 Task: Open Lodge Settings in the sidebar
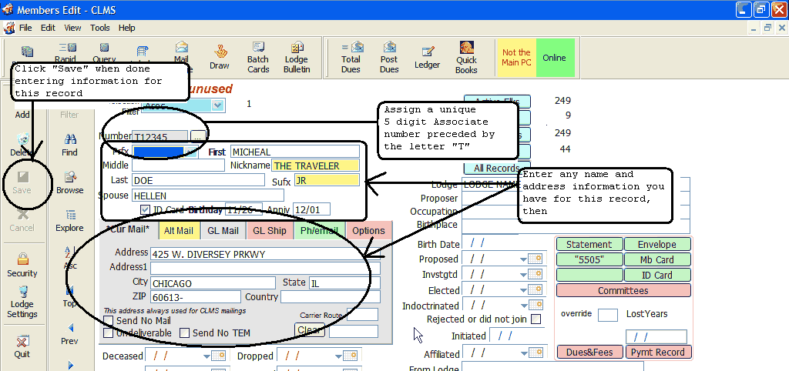click(x=22, y=301)
